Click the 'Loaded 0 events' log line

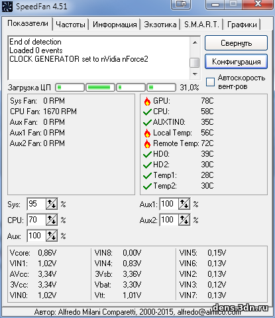36,50
